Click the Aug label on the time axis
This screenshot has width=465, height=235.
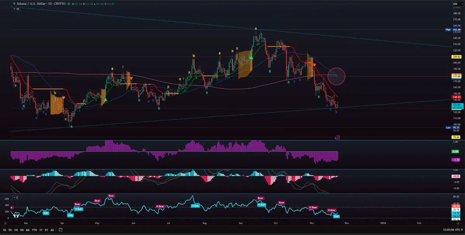pyautogui.click(x=205, y=223)
